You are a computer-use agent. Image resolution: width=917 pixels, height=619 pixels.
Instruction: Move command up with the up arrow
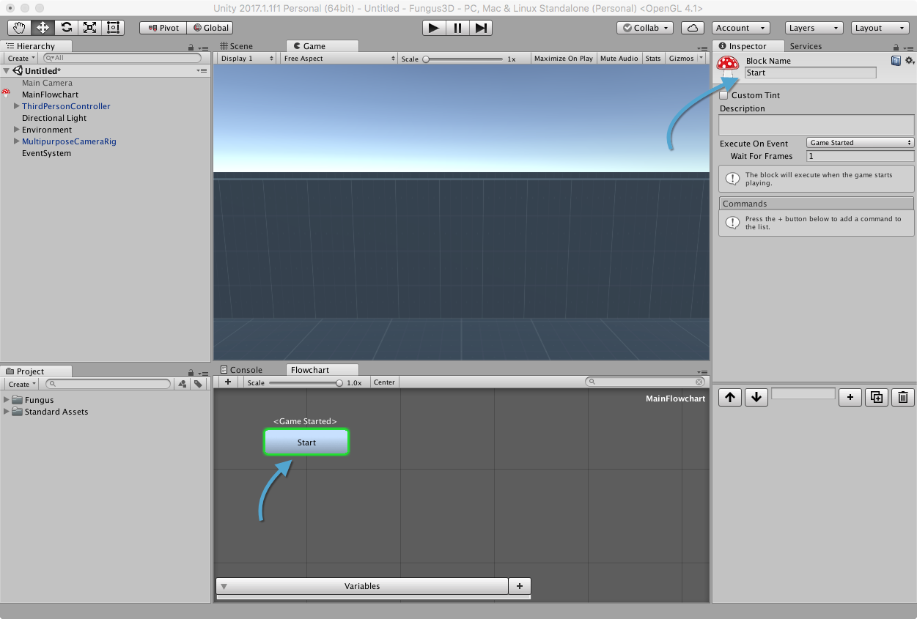point(729,397)
